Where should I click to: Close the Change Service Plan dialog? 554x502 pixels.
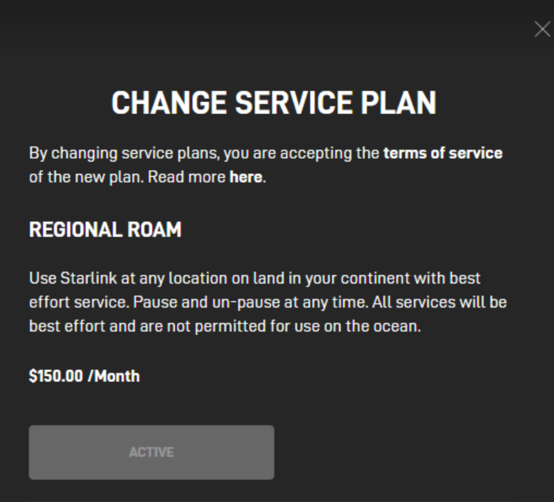pyautogui.click(x=542, y=29)
